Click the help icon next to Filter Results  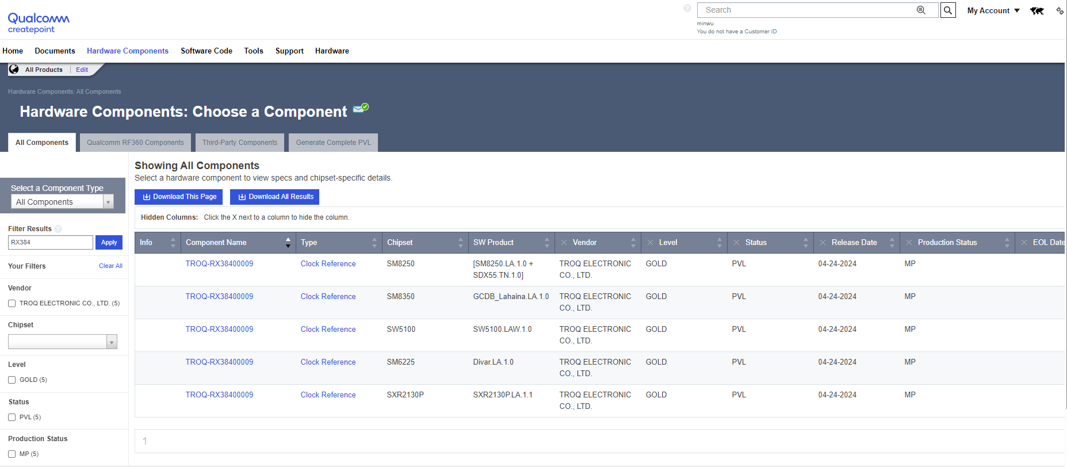coord(58,229)
